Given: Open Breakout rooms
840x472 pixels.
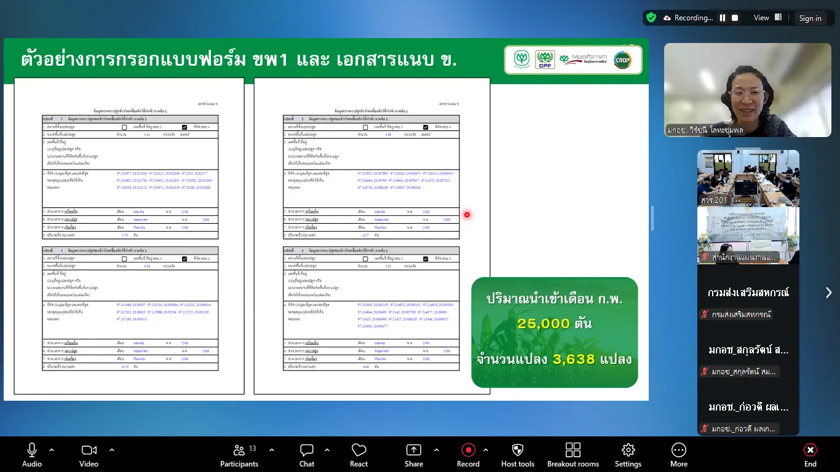Looking at the screenshot, I should pyautogui.click(x=573, y=455).
